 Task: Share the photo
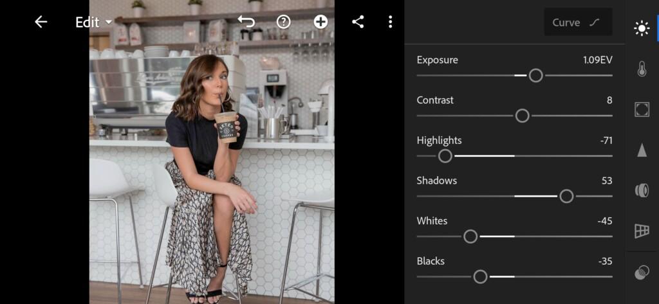[358, 22]
